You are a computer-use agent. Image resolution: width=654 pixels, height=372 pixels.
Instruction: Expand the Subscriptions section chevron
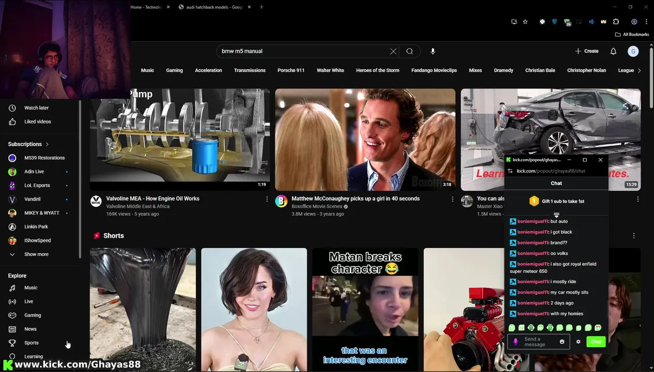[x=47, y=144]
